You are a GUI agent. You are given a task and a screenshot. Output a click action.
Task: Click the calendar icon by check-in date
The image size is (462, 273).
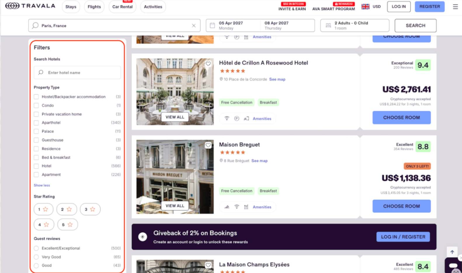(212, 26)
